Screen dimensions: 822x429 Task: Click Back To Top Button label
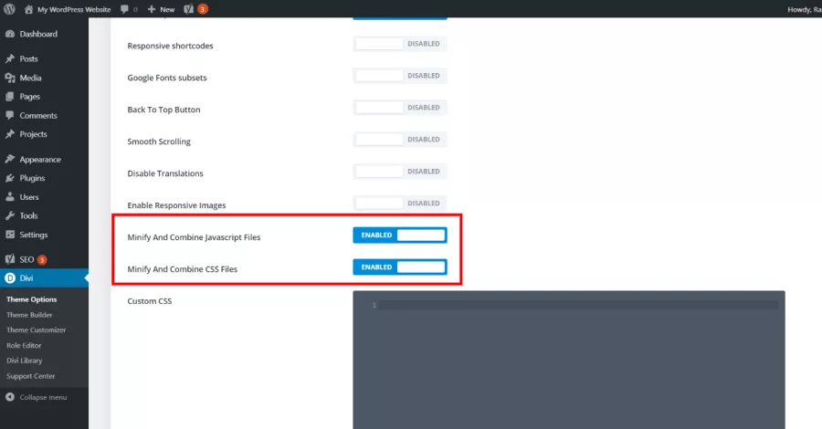[163, 110]
